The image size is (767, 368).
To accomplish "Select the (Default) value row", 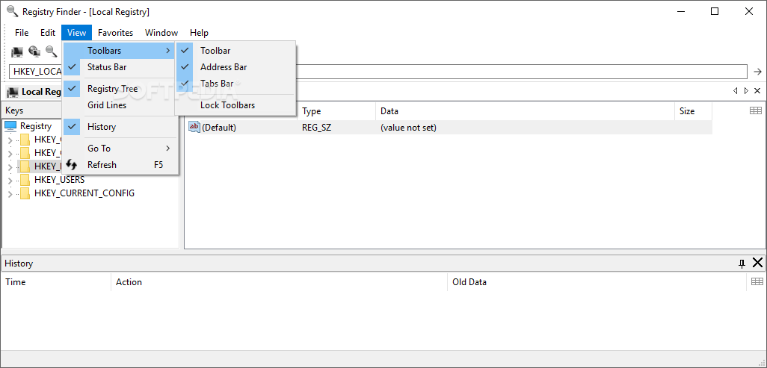I will [x=449, y=128].
